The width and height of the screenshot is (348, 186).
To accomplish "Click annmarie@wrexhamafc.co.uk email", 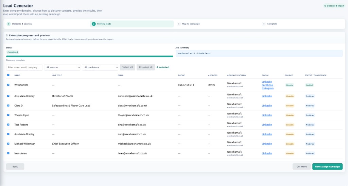I will pos(135,96).
